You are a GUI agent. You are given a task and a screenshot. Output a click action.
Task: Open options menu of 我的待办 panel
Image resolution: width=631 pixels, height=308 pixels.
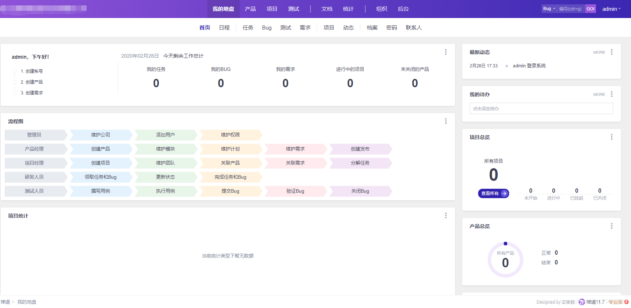pyautogui.click(x=612, y=94)
